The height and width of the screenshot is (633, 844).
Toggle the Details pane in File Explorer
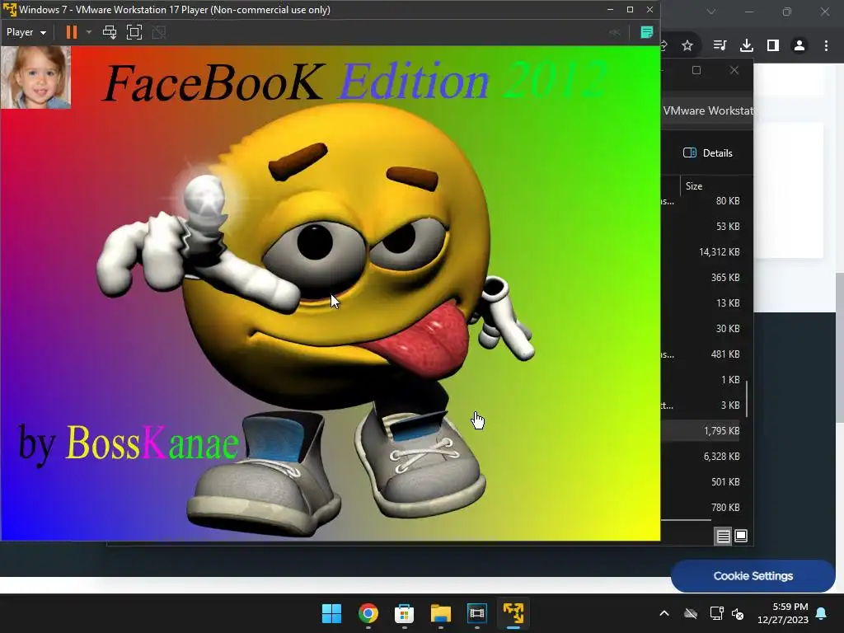(x=708, y=152)
